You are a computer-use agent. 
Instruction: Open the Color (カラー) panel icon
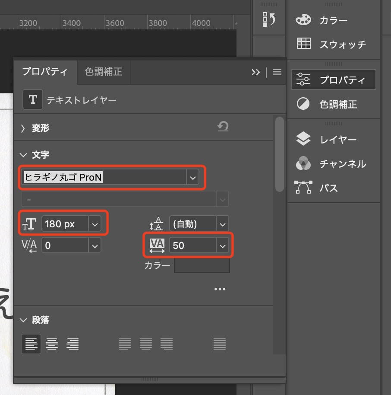click(303, 20)
